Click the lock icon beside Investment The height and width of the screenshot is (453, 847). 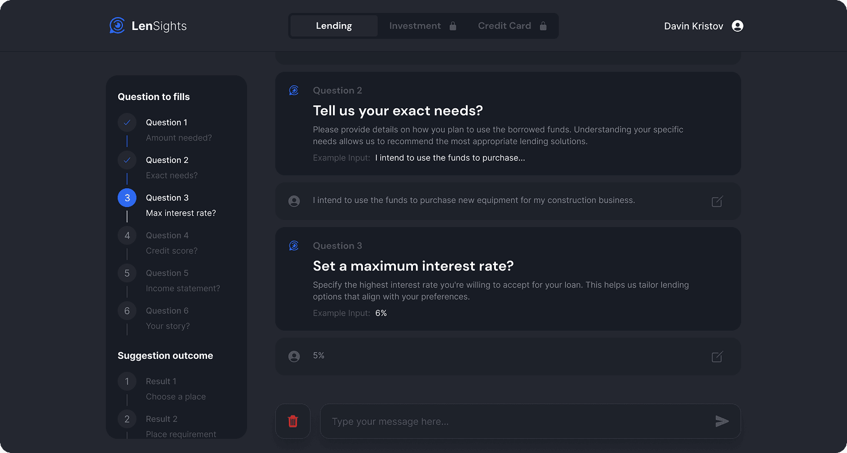tap(453, 26)
